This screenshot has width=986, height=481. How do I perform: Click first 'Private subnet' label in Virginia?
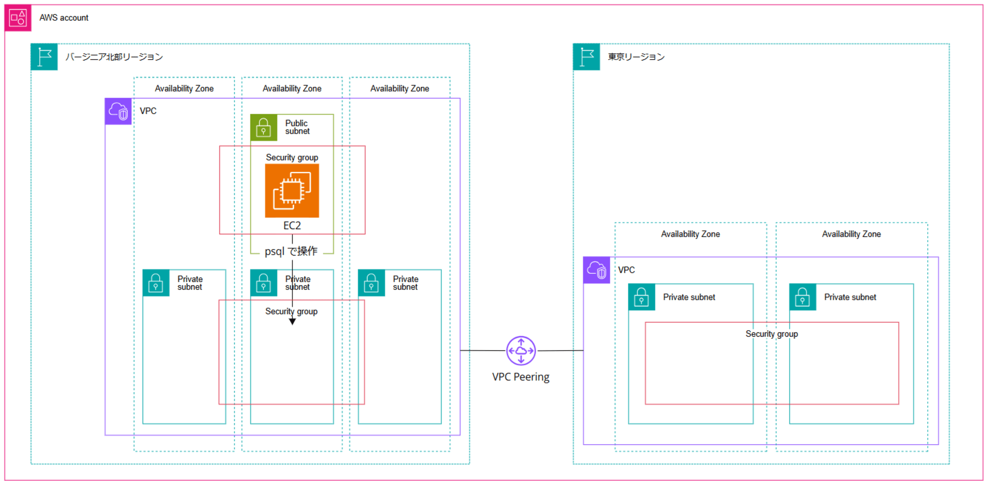[190, 283]
